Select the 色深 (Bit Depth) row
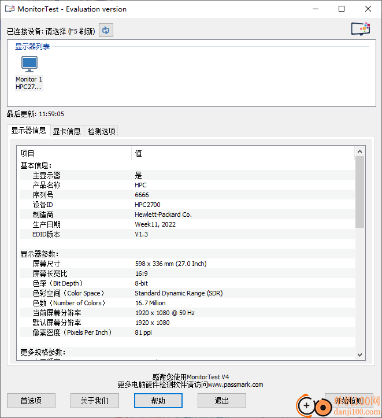This screenshot has width=382, height=418. (187, 283)
